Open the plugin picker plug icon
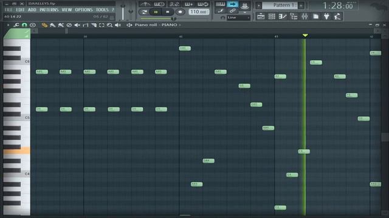 point(326,16)
